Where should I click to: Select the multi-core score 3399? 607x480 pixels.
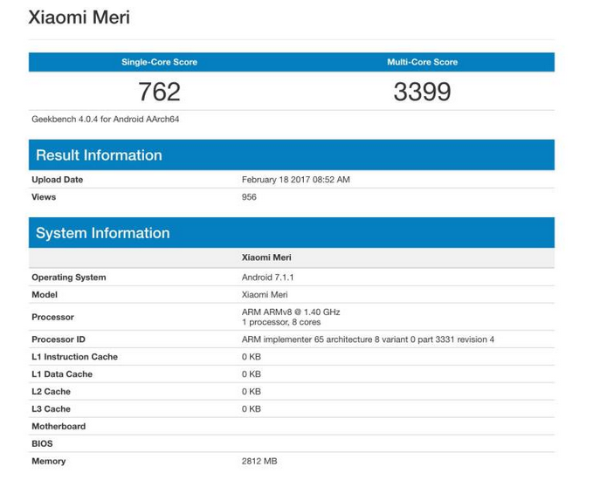click(x=423, y=92)
